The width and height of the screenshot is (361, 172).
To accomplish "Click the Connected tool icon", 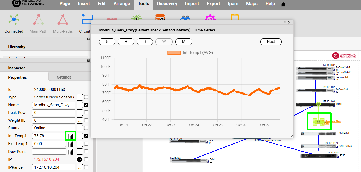I will point(14,20).
